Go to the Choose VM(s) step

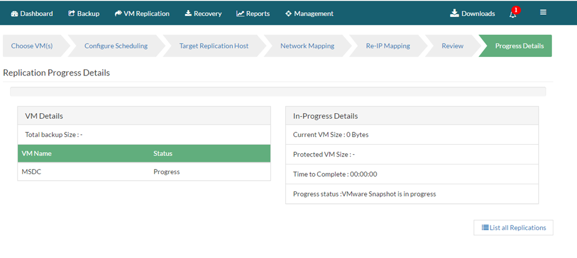point(32,46)
